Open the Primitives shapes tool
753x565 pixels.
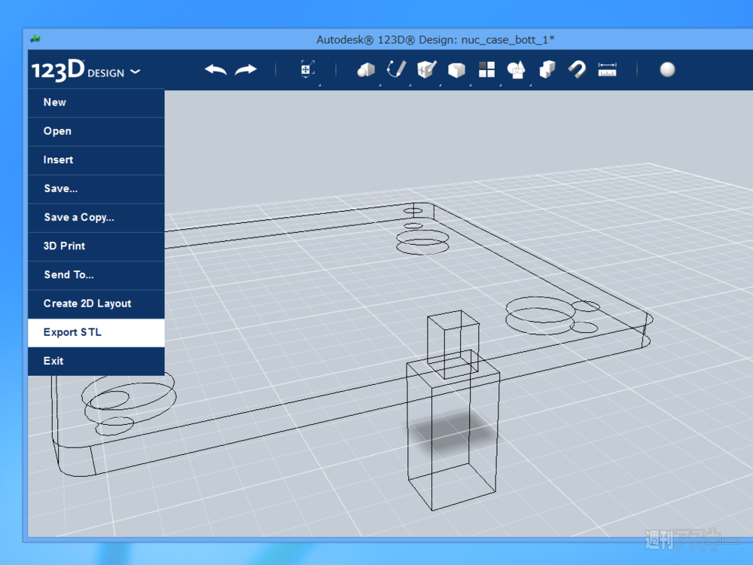click(366, 70)
